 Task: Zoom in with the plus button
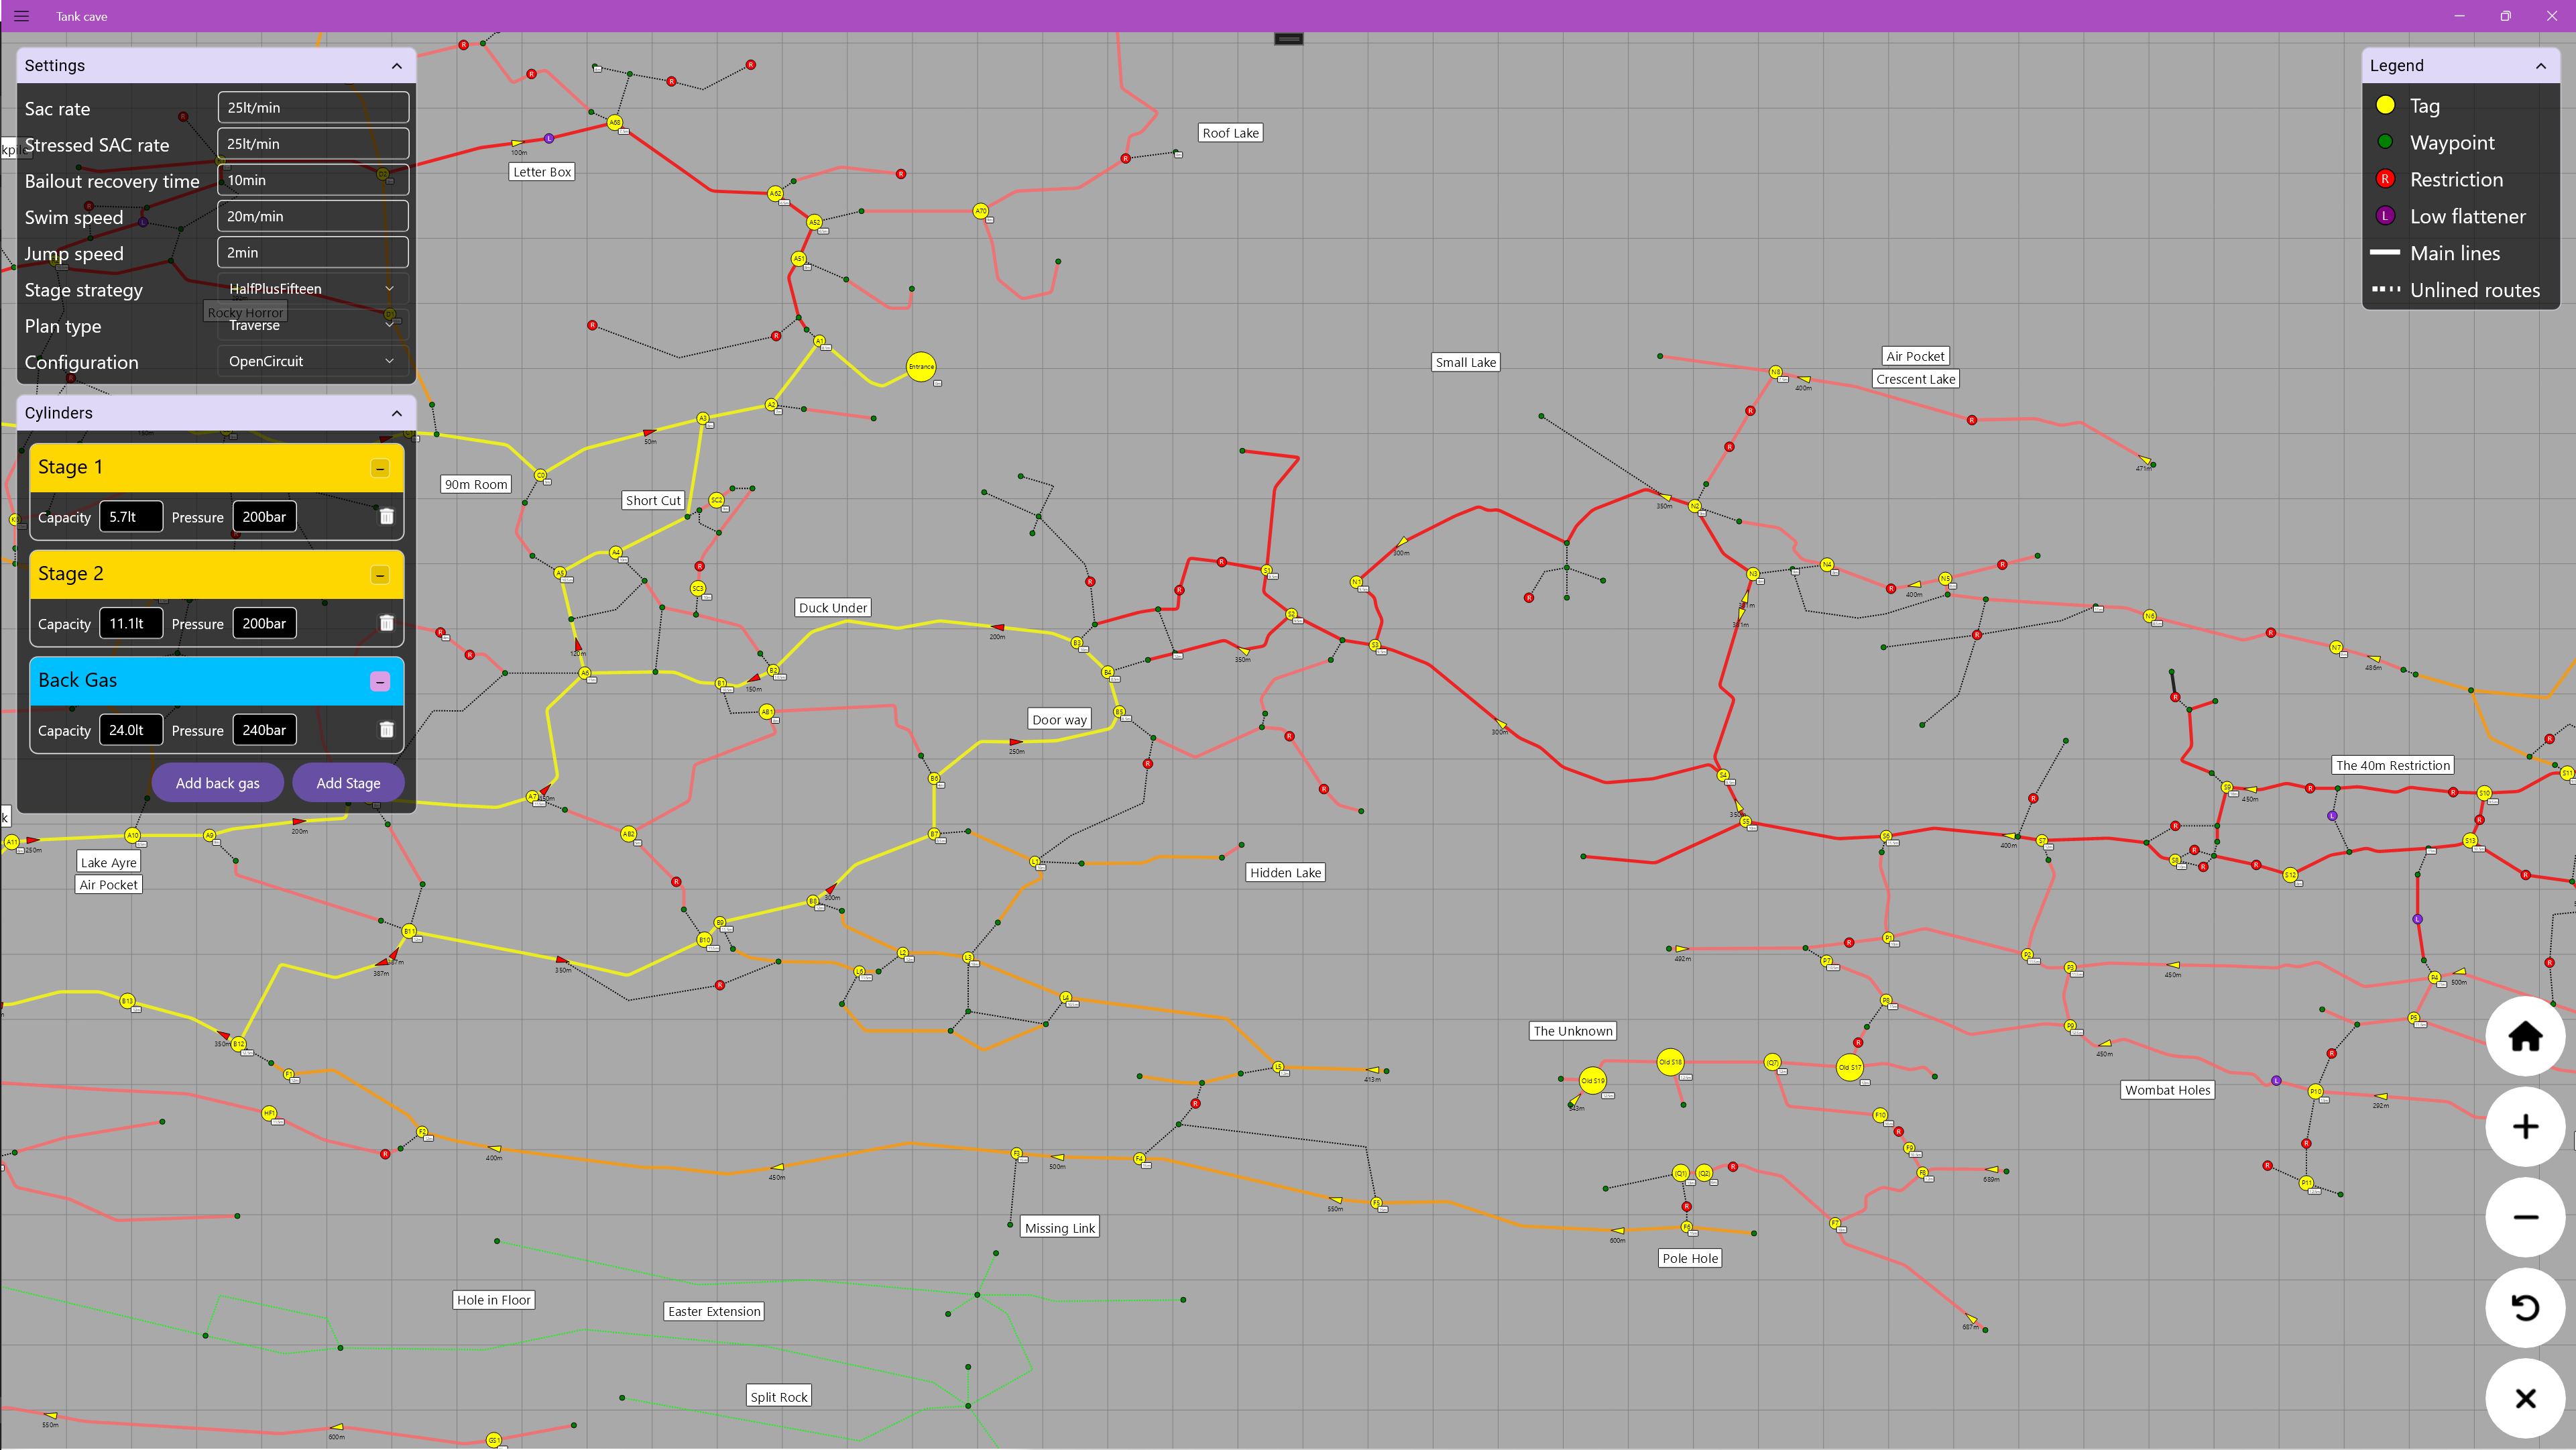2525,1127
